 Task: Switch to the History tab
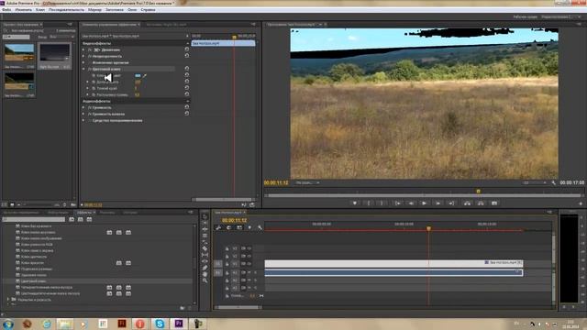click(x=129, y=213)
